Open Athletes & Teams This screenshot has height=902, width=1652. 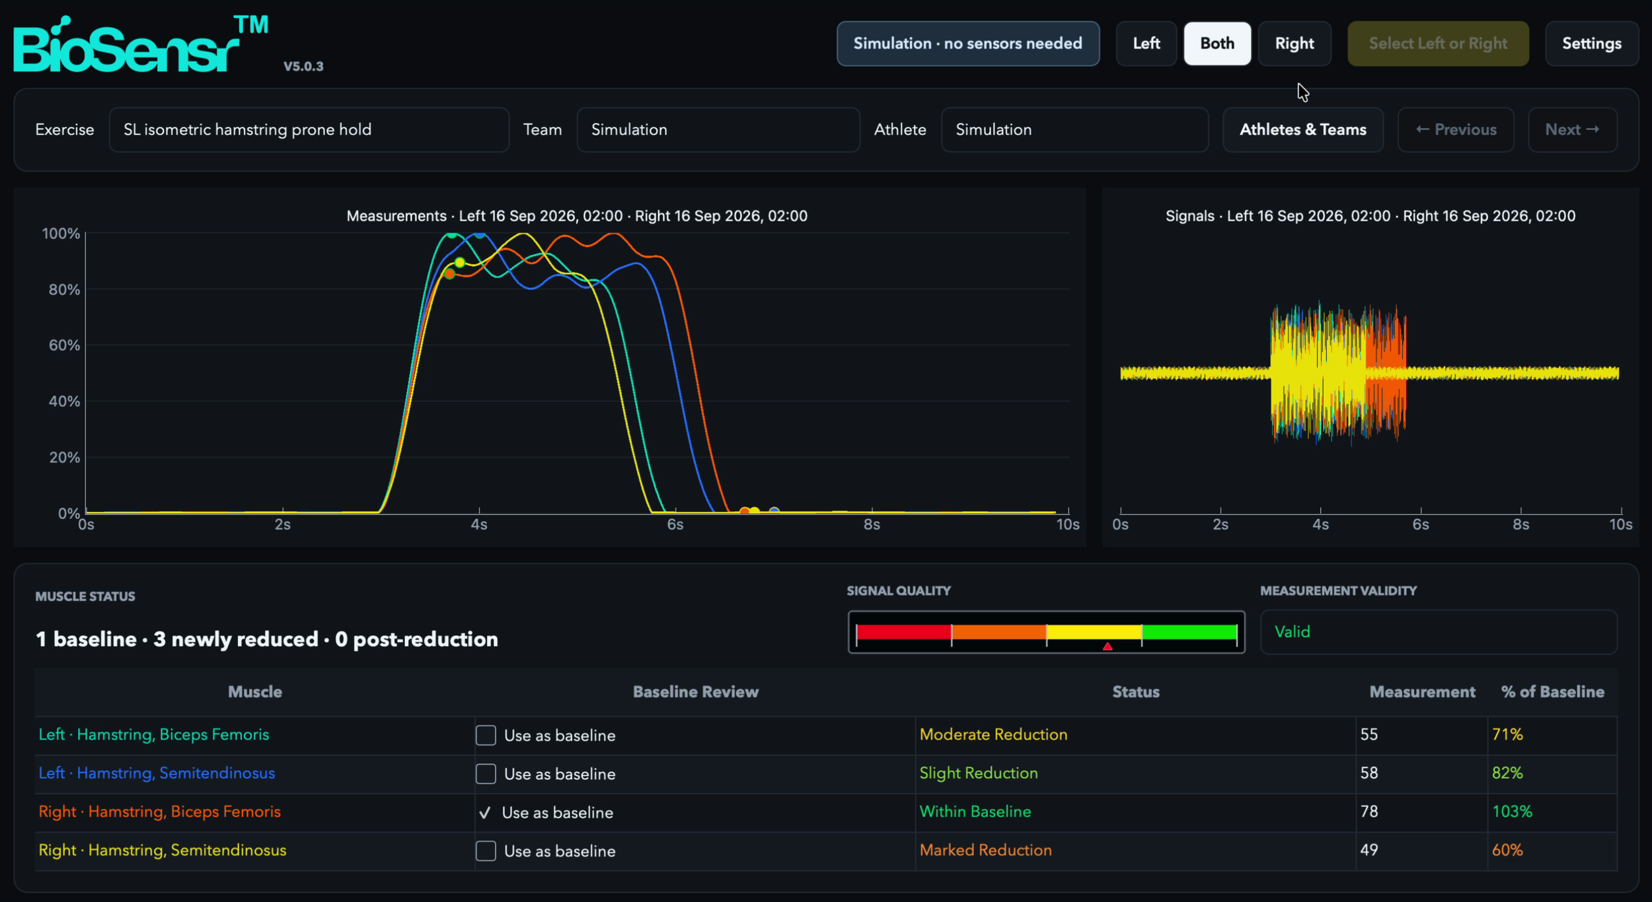coord(1303,130)
